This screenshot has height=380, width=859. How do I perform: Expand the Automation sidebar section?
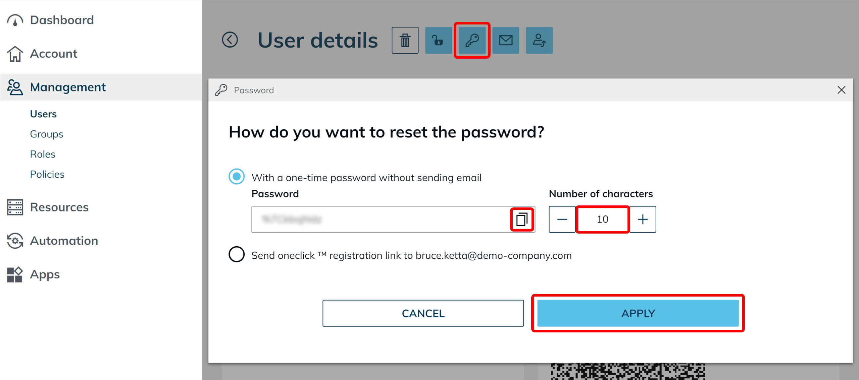[x=64, y=241]
